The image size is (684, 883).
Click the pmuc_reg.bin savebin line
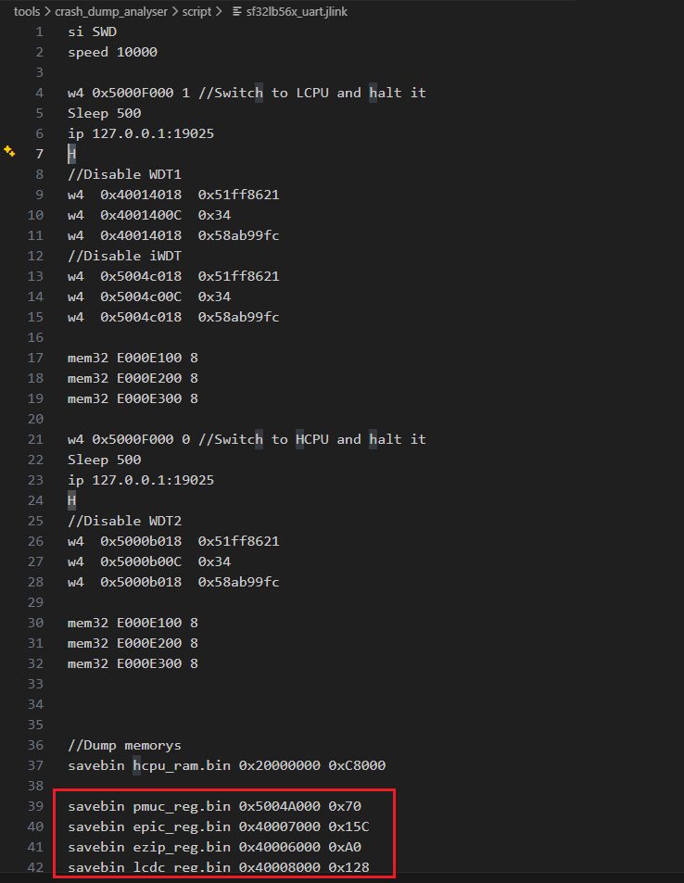[214, 806]
